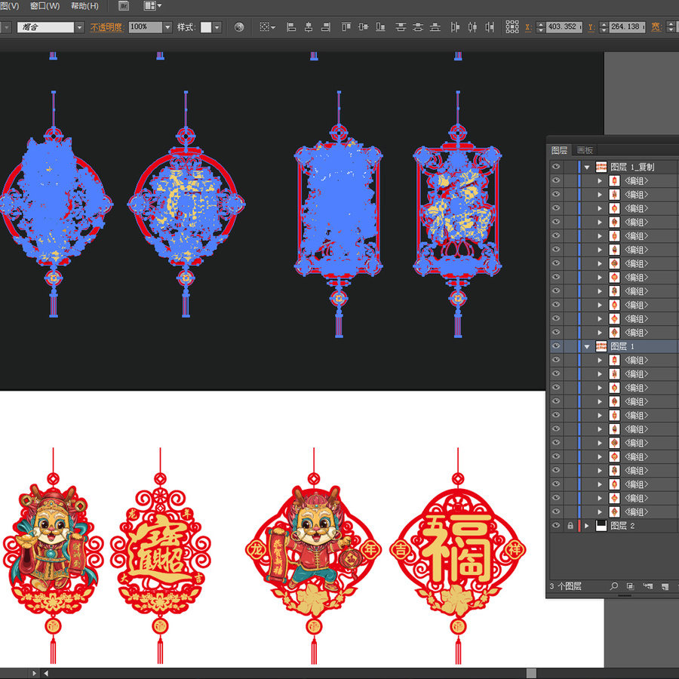Apply vertical align center
The image size is (679, 679).
point(364,27)
